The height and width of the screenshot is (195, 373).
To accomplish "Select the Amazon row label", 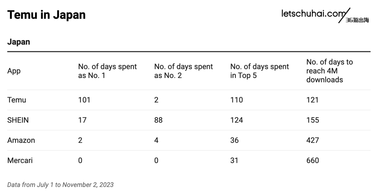I will click(x=21, y=140).
